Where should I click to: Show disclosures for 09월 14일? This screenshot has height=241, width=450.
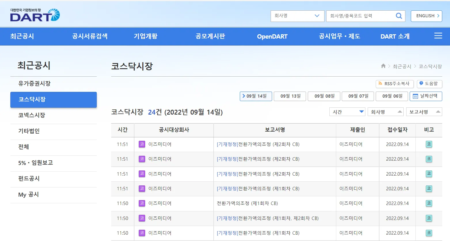click(x=256, y=96)
